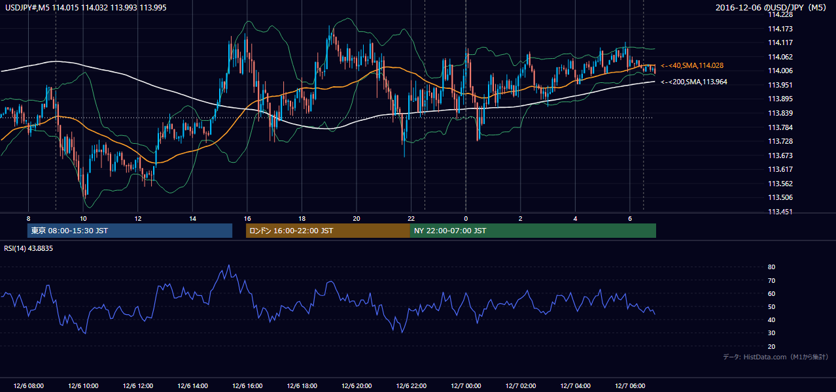Click price axis label 114.006
Viewport: 836px width, 392px height.
click(x=780, y=71)
